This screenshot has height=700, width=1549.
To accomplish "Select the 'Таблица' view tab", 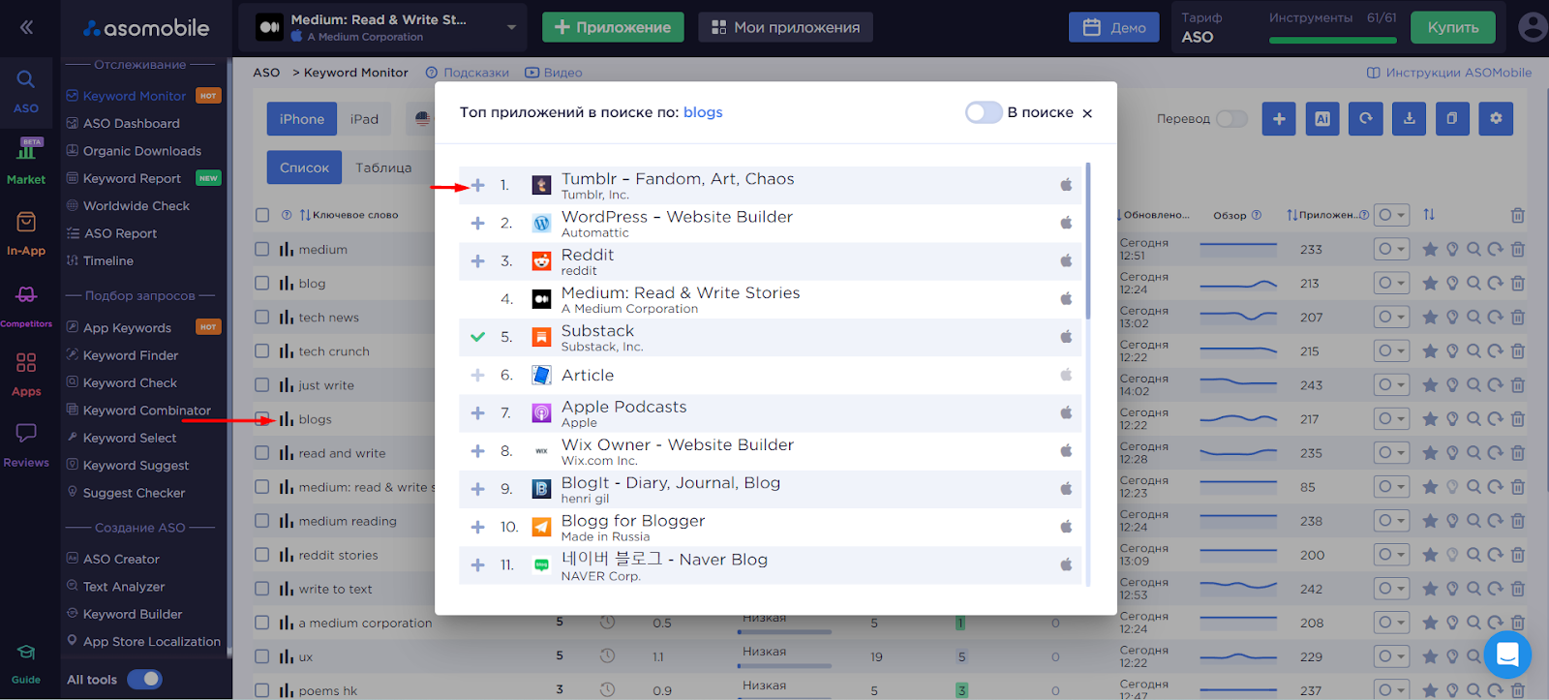I will point(383,167).
